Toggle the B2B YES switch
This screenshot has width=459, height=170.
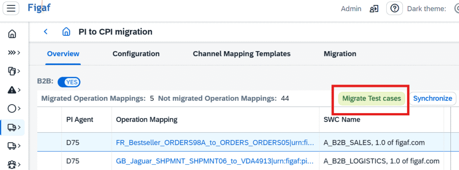69,82
